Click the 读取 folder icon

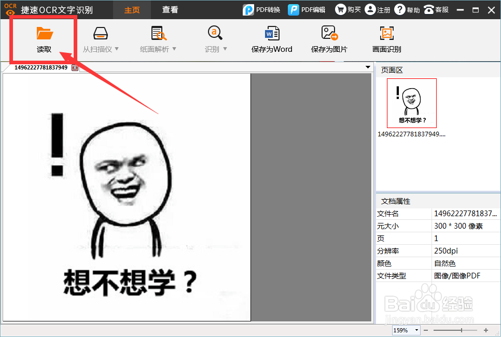point(45,33)
